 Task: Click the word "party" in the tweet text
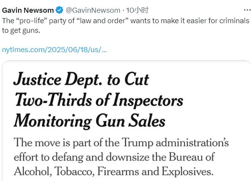point(56,21)
